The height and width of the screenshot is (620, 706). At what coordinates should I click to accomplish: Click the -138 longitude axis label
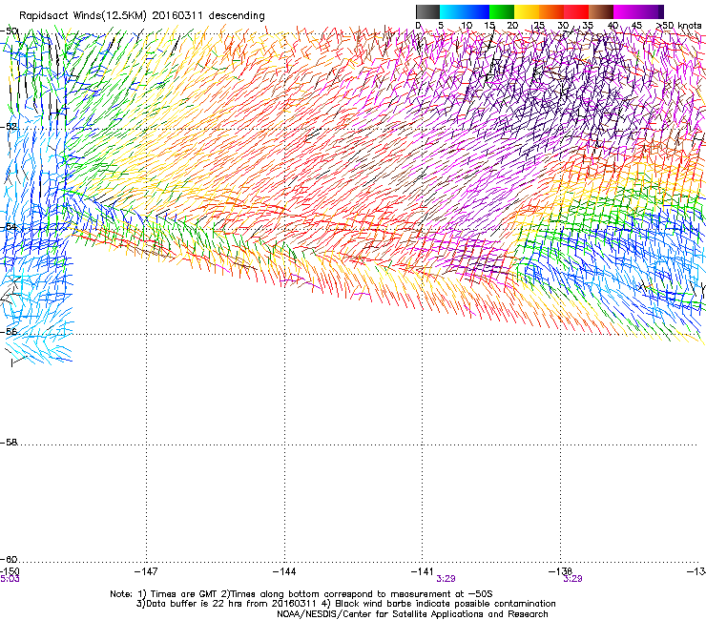pyautogui.click(x=560, y=571)
